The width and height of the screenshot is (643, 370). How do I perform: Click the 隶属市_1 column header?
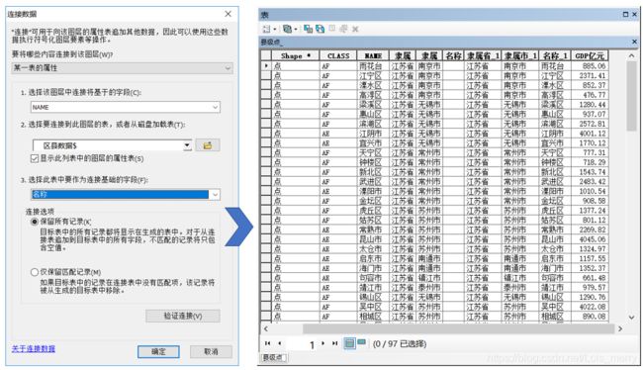click(520, 55)
